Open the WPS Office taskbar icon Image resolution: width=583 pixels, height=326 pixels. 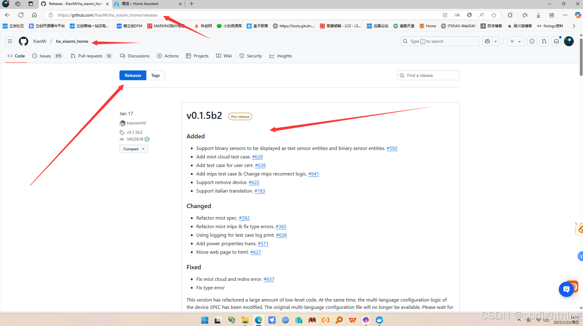pos(352,320)
